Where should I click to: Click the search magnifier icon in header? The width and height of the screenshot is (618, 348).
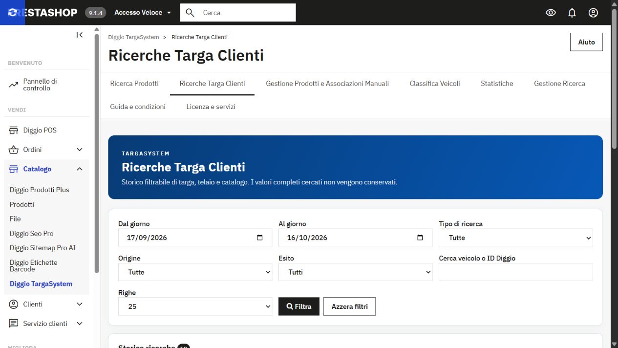(190, 13)
